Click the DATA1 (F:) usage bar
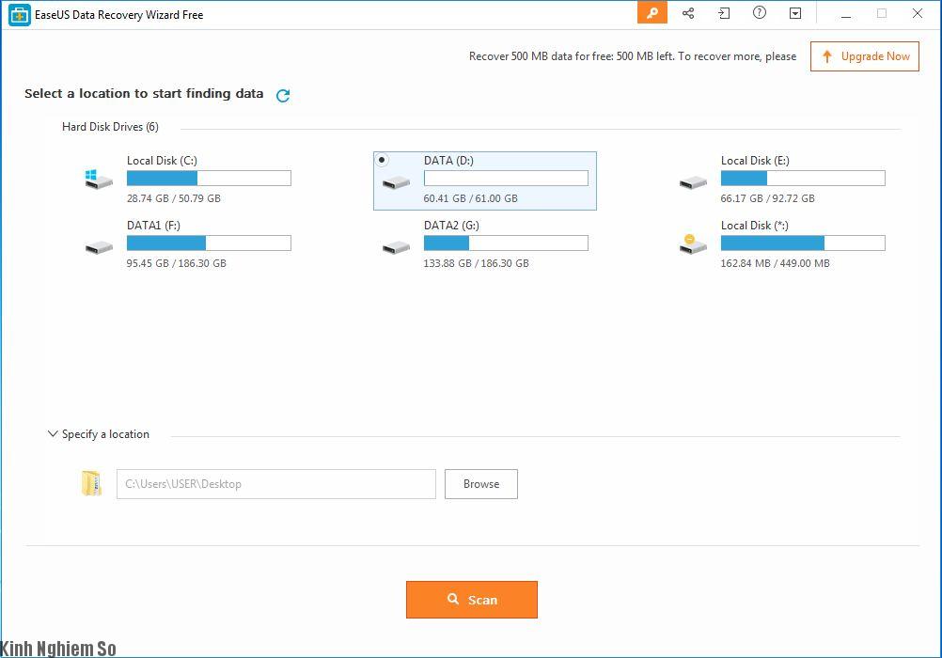This screenshot has width=942, height=658. (209, 243)
